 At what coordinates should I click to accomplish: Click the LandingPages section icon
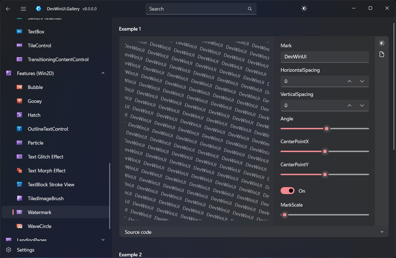pos(9,240)
